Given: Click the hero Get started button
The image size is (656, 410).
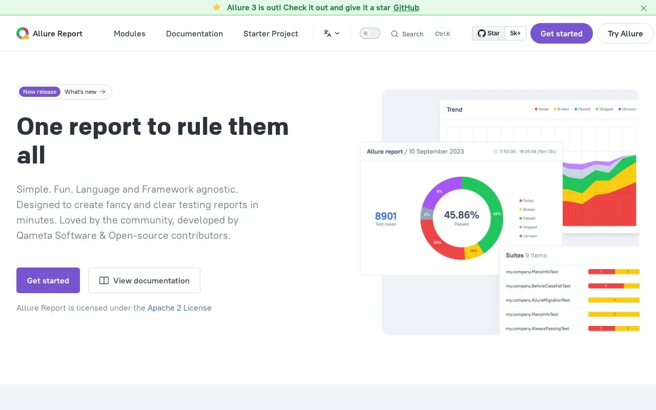Looking at the screenshot, I should click(x=48, y=280).
